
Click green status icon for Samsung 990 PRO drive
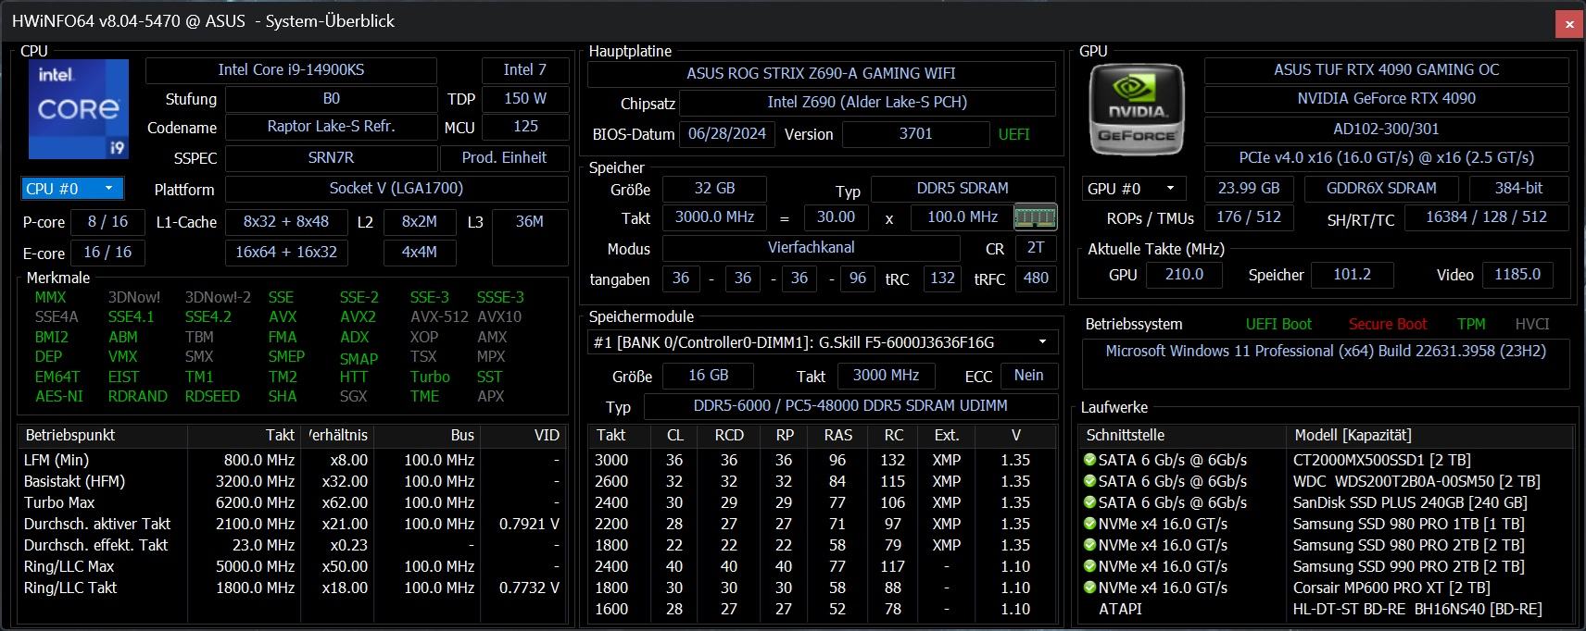(x=1089, y=566)
